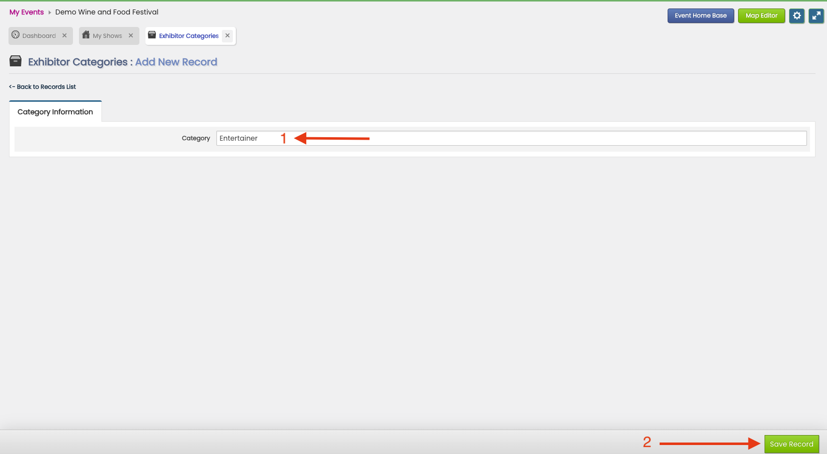Image resolution: width=827 pixels, height=454 pixels.
Task: Switch to the Dashboard tab
Action: 40,36
